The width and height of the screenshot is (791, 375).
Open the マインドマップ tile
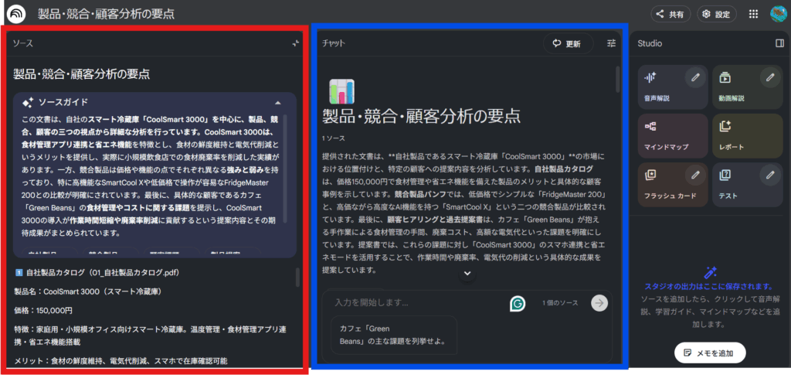click(x=672, y=135)
